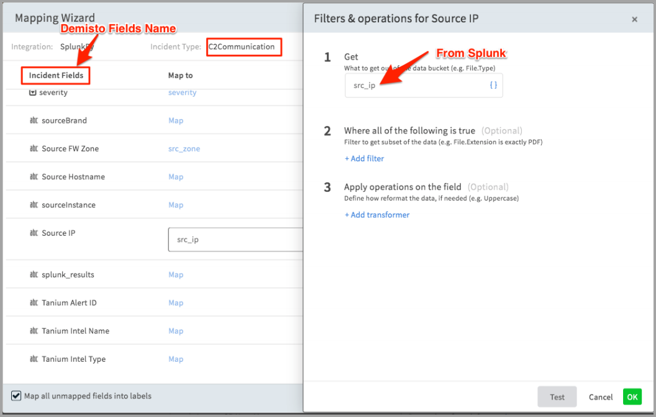The height and width of the screenshot is (417, 656).
Task: Click the severity mapping link
Action: click(x=183, y=92)
